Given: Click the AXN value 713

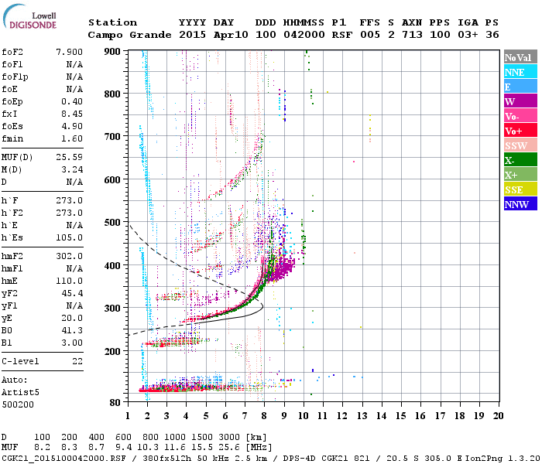Looking at the screenshot, I should click(412, 35).
